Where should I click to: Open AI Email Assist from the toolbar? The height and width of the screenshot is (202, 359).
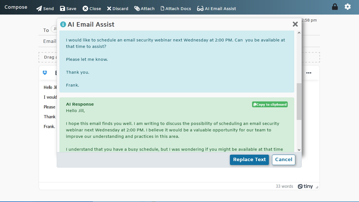200,8
